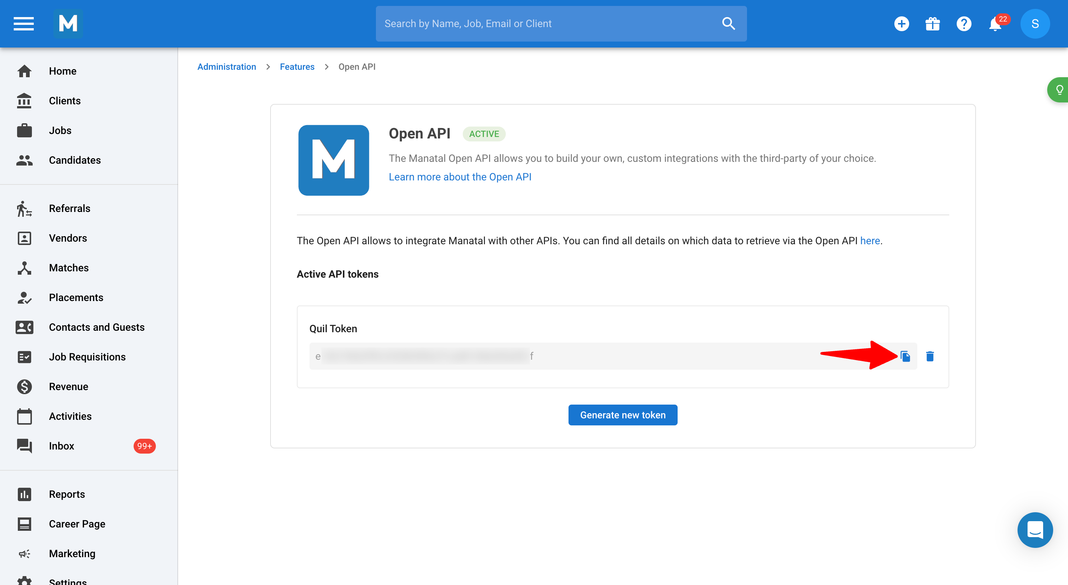Click the Matches merge icon
Screen dimensions: 1068x585
(24, 268)
